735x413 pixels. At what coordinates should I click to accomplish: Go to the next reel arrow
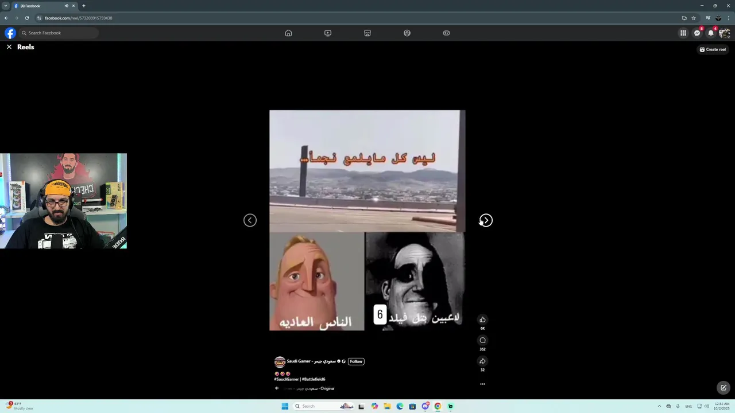click(486, 220)
